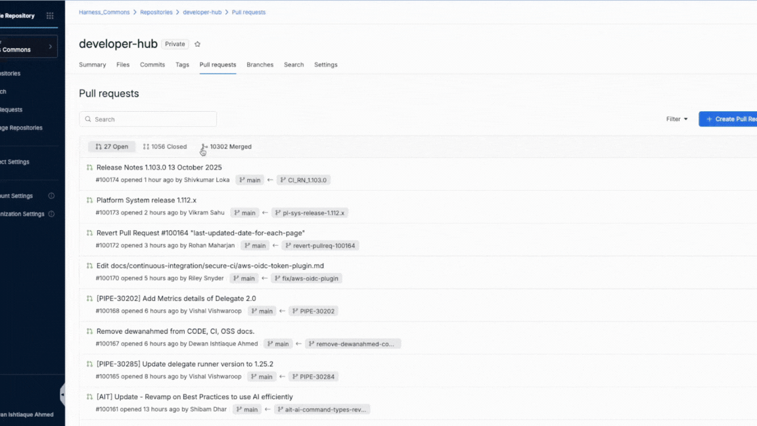Image resolution: width=757 pixels, height=426 pixels.
Task: Show the 1056 Closed pull requests
Action: point(165,147)
